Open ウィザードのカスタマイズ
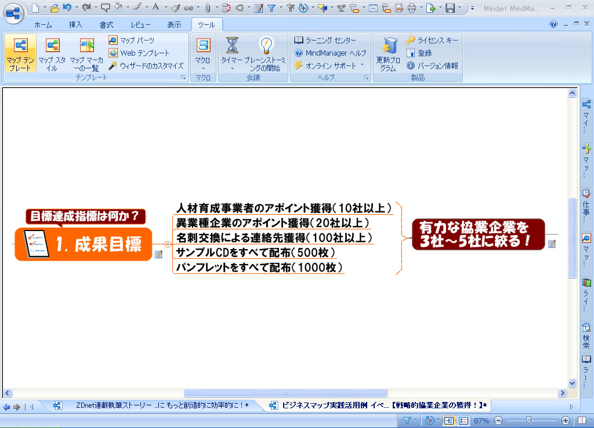This screenshot has width=594, height=428. point(146,65)
